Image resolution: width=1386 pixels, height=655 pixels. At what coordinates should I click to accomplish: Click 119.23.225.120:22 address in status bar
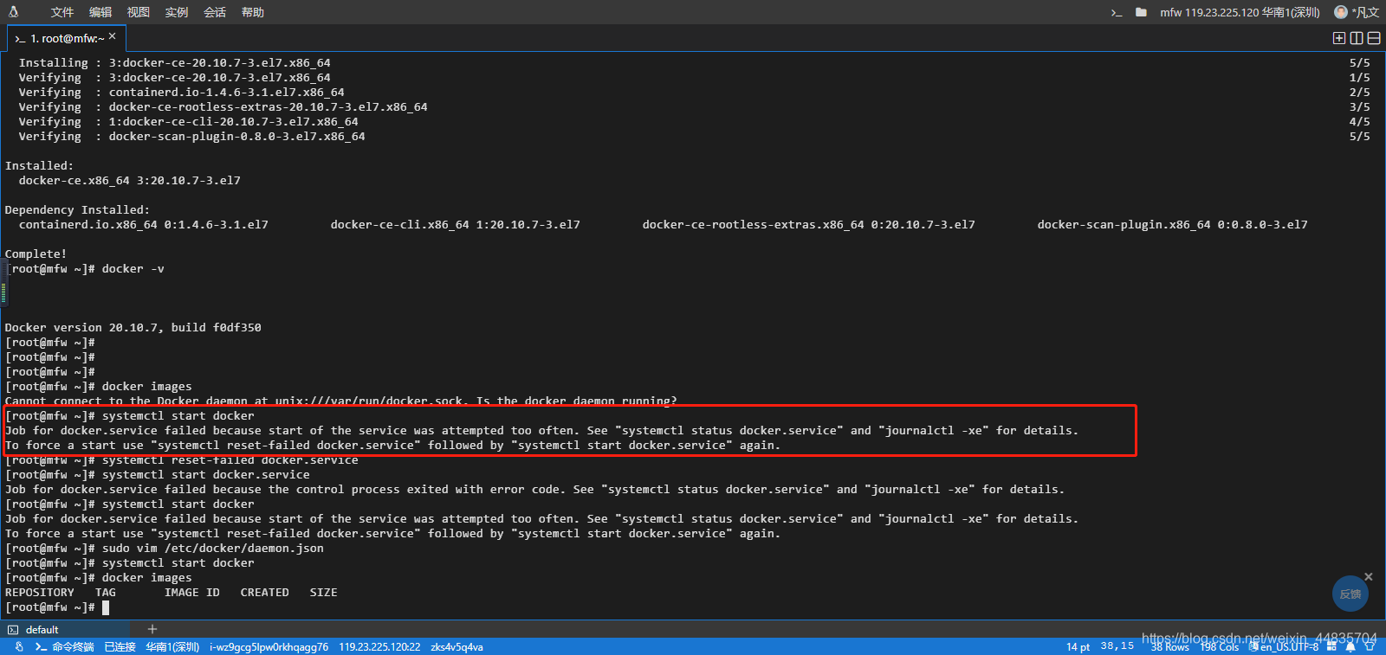[x=379, y=646]
